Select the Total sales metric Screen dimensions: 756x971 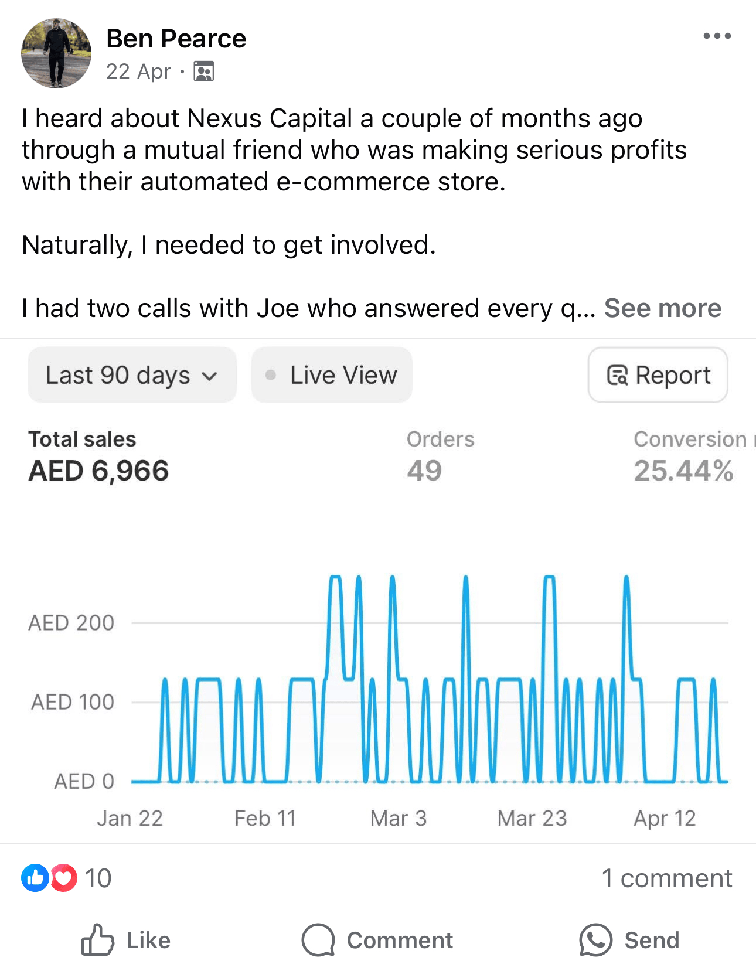pyautogui.click(x=98, y=456)
